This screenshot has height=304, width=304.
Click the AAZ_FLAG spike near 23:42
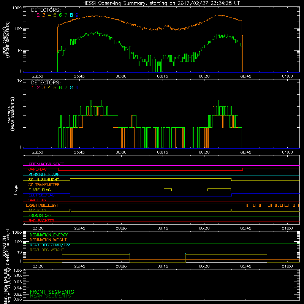pyautogui.click(x=70, y=210)
